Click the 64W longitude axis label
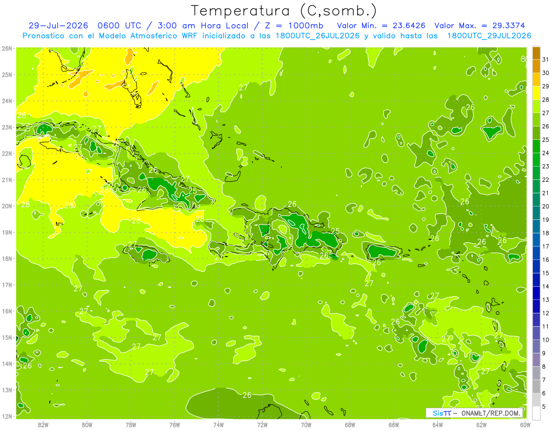Viewport: 558px width, 431px height. (x=438, y=425)
